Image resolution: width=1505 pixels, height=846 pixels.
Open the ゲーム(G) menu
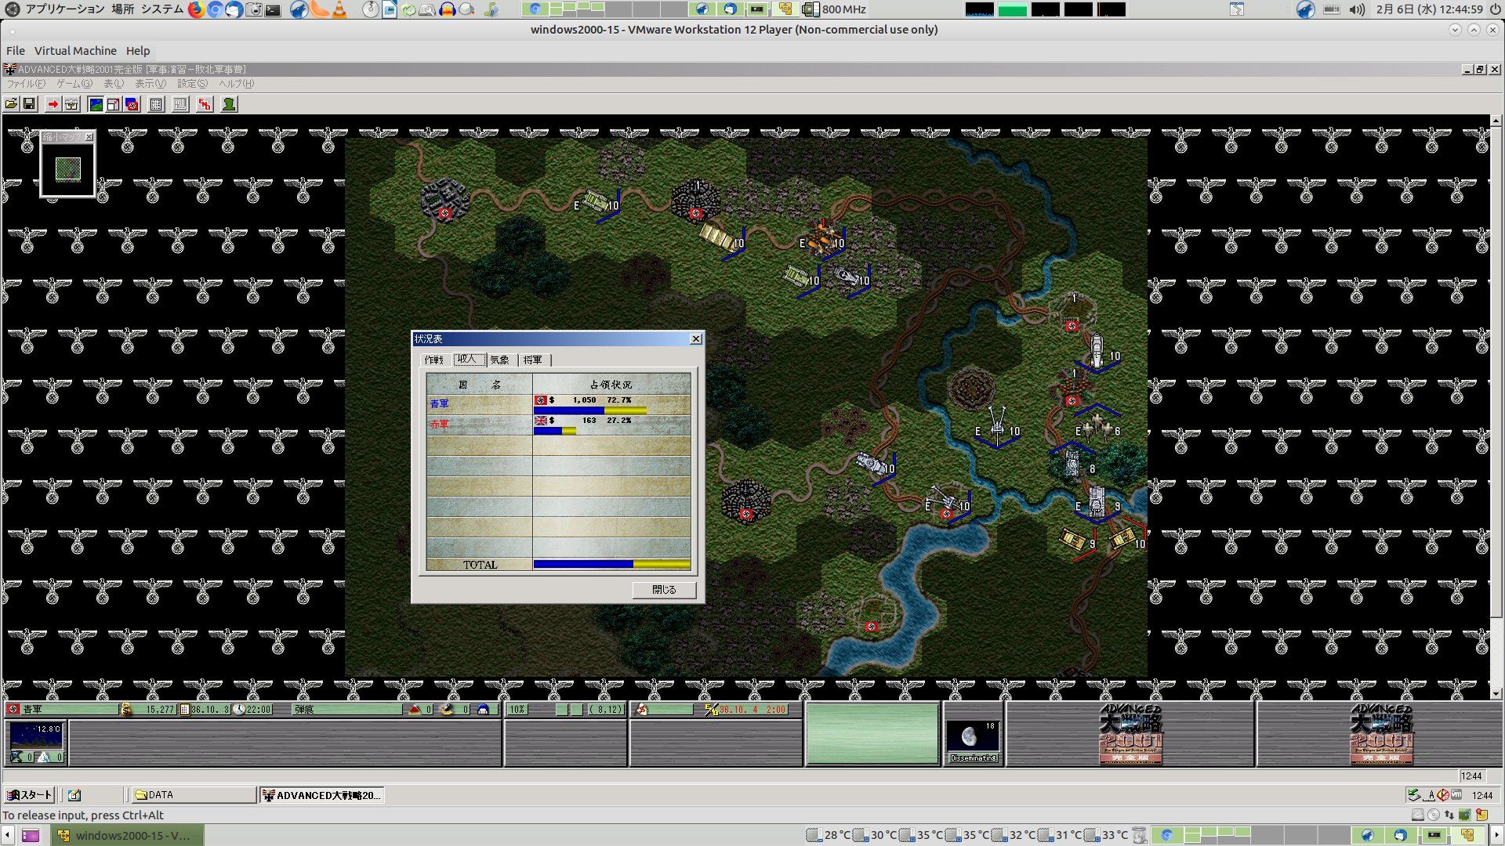74,84
